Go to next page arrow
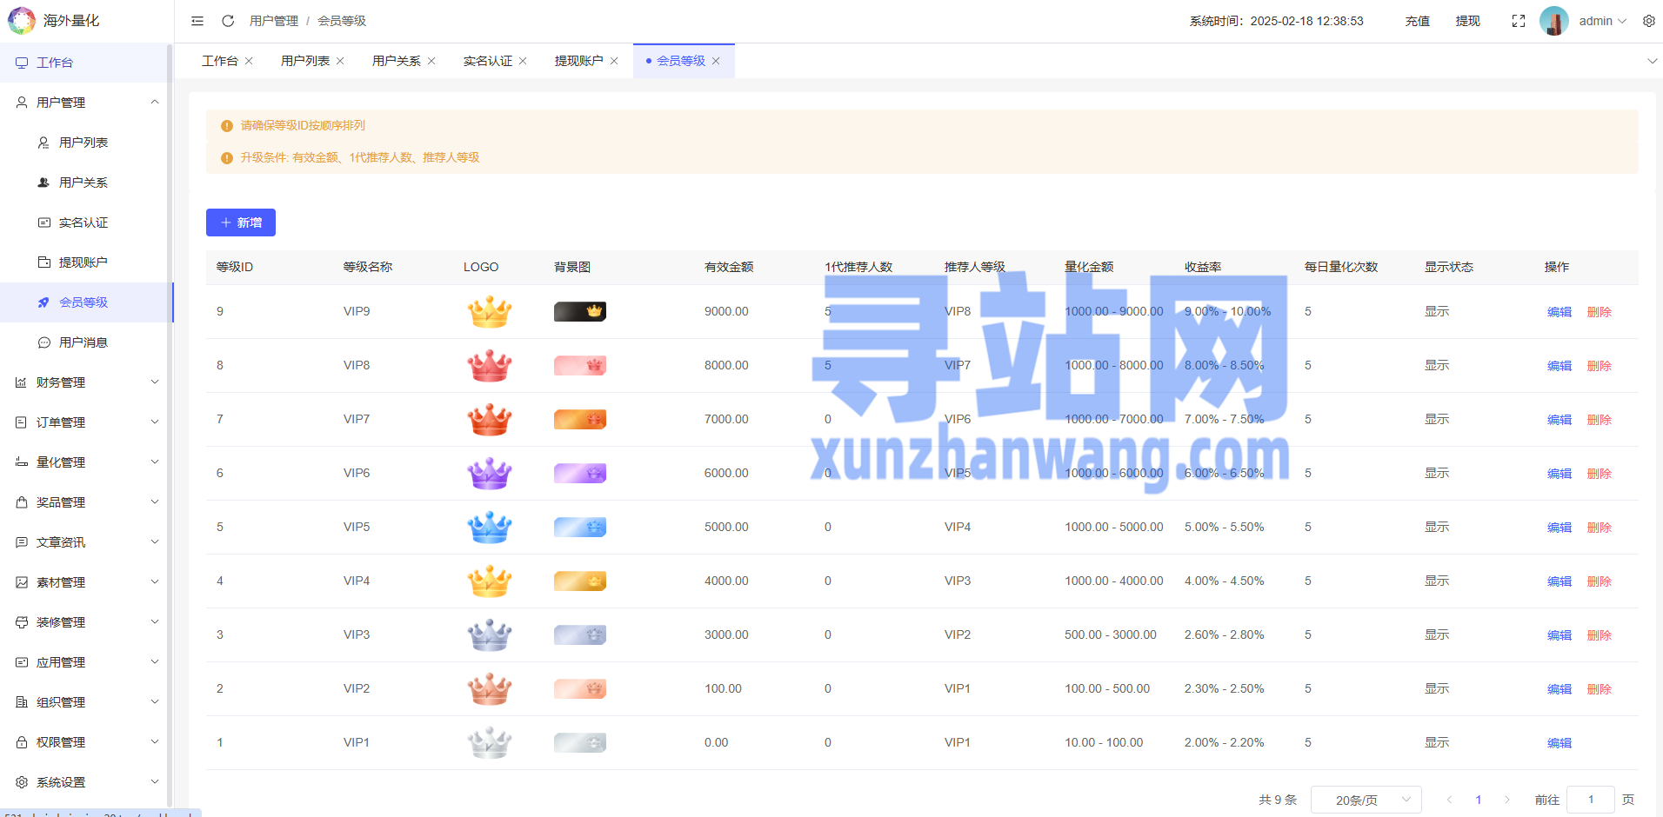1663x817 pixels. (x=1507, y=800)
